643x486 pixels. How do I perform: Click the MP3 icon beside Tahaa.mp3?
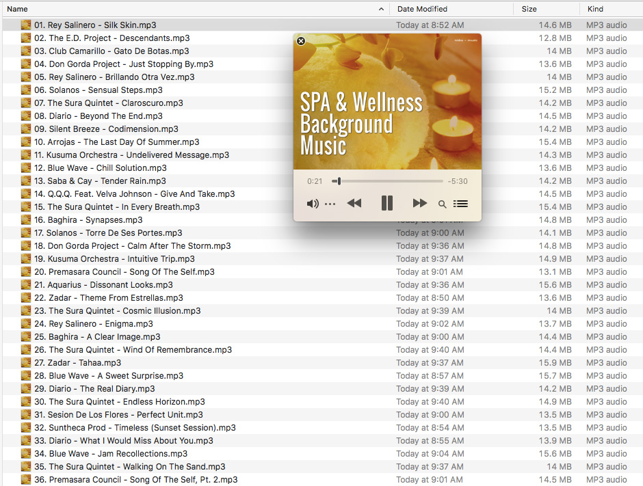tap(25, 362)
